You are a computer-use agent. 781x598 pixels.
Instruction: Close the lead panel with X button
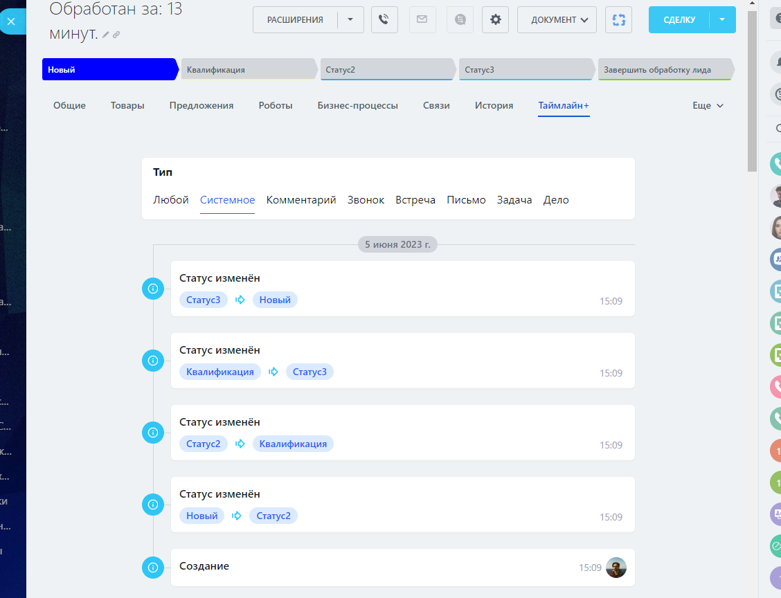[x=11, y=21]
